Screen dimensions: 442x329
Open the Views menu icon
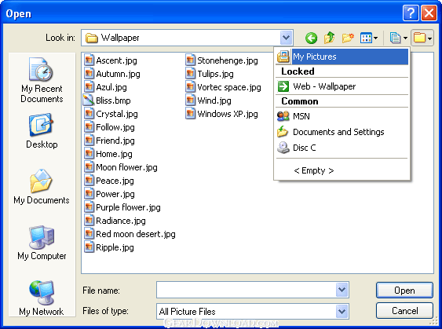click(369, 38)
